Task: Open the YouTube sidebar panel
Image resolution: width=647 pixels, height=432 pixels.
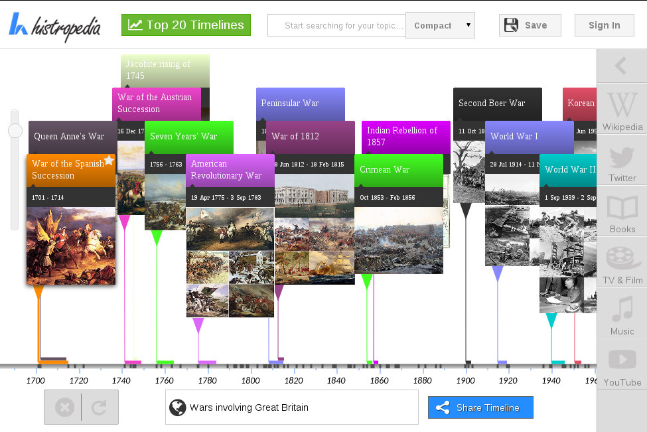Action: click(x=622, y=367)
